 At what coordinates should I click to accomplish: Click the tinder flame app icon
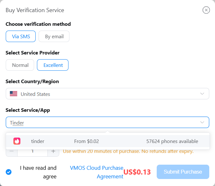pyautogui.click(x=17, y=141)
